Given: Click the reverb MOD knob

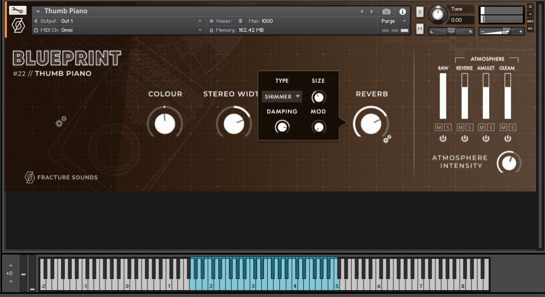Looking at the screenshot, I should tap(318, 128).
